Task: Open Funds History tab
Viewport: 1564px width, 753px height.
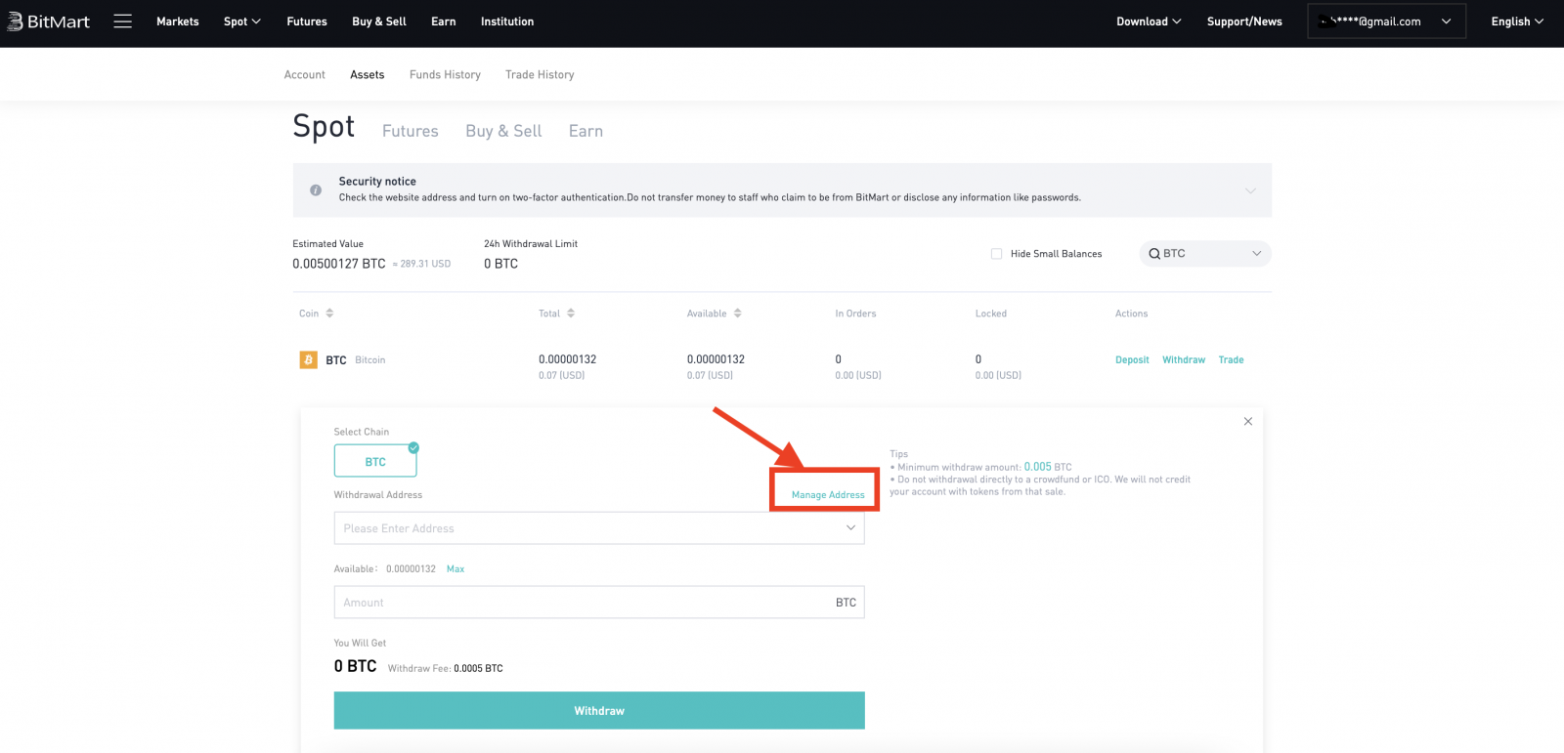Action: coord(445,75)
